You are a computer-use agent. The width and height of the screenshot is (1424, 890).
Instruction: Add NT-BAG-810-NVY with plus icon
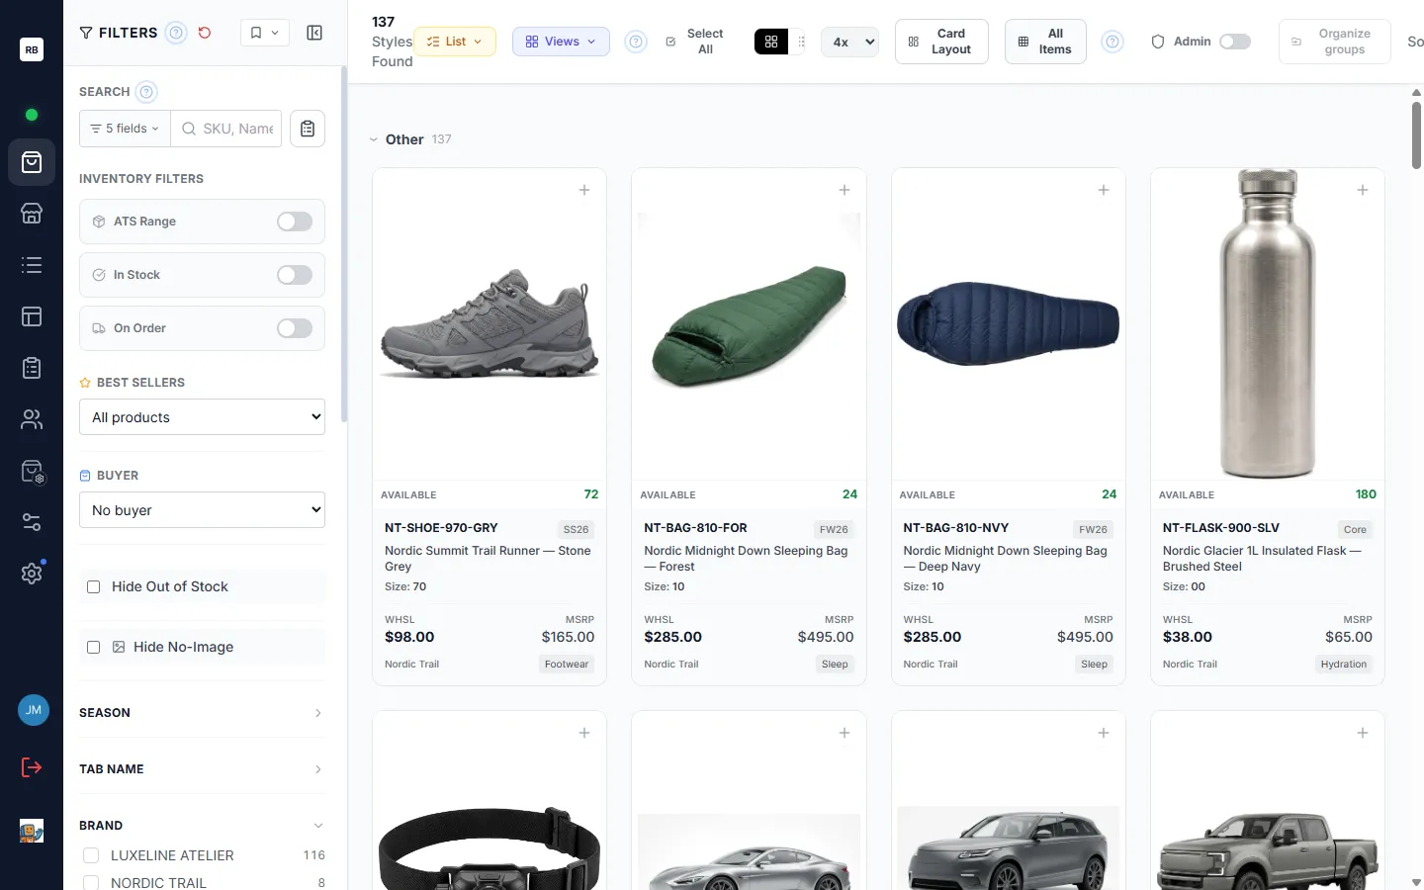pyautogui.click(x=1104, y=190)
